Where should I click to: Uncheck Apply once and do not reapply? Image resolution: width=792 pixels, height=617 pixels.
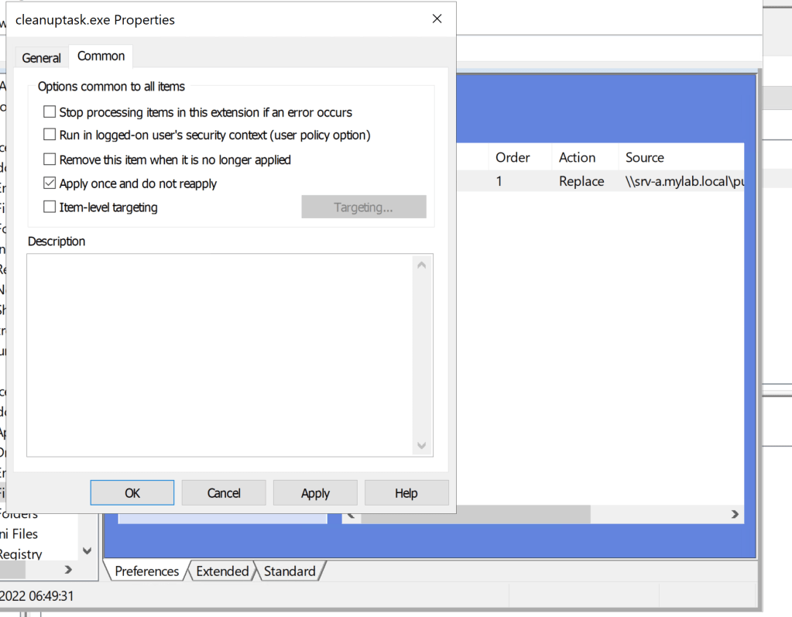(50, 183)
